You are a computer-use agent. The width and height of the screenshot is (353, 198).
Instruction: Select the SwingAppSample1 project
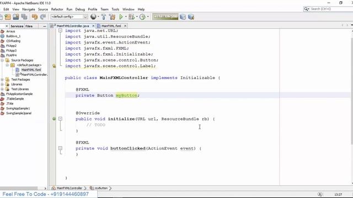pyautogui.click(x=18, y=108)
